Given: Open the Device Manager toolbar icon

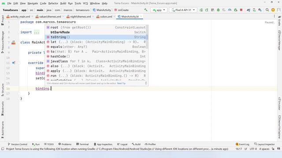Looking at the screenshot, I should click(x=254, y=10).
